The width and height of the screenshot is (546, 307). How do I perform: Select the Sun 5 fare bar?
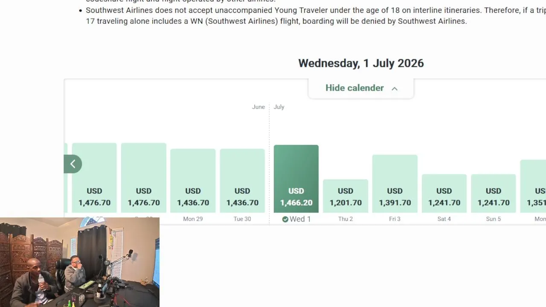click(x=493, y=194)
